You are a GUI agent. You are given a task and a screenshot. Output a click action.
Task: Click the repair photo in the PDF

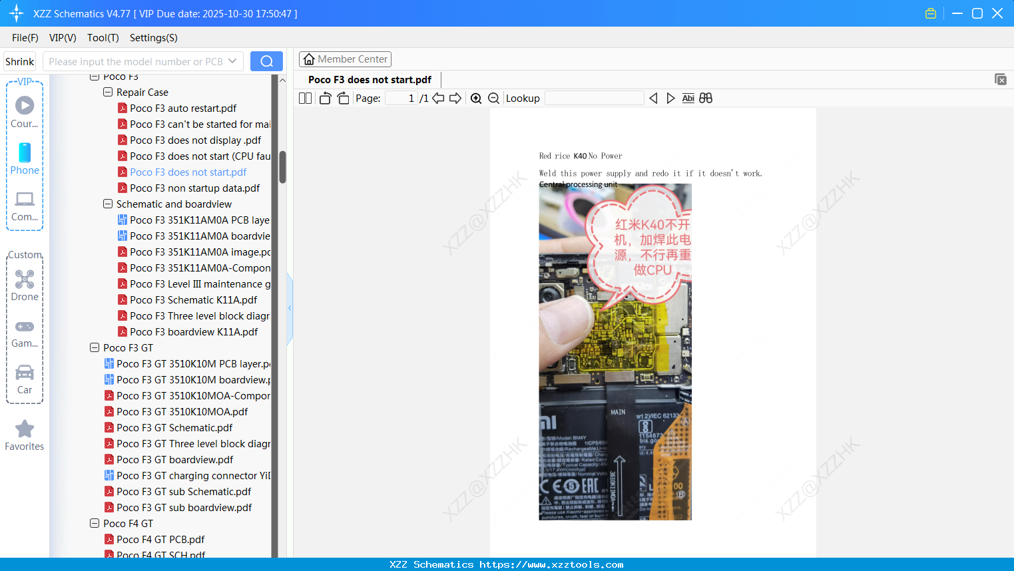(x=615, y=352)
